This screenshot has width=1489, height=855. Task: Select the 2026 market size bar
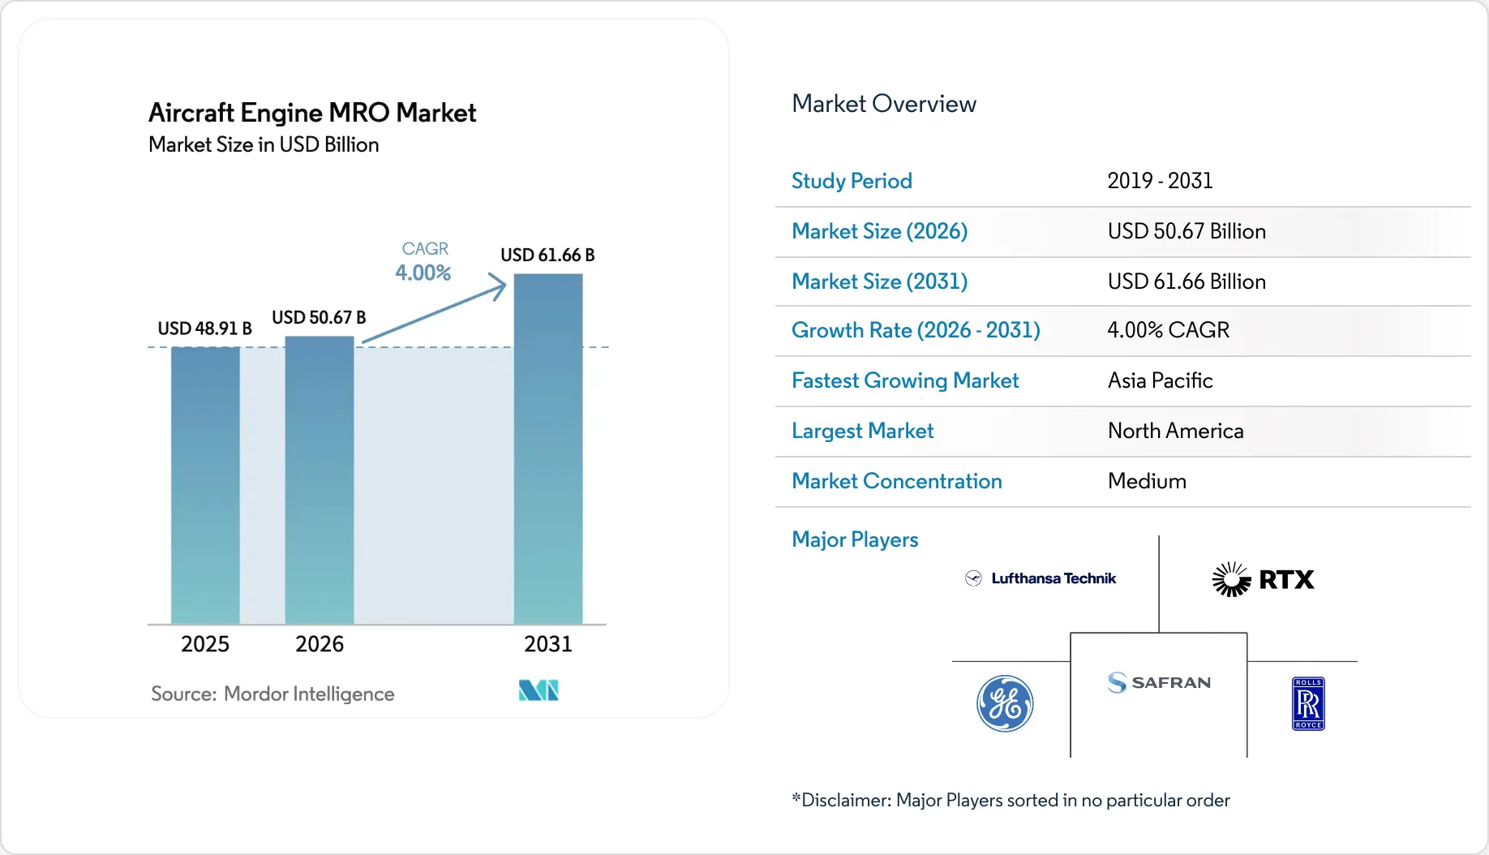tap(320, 480)
